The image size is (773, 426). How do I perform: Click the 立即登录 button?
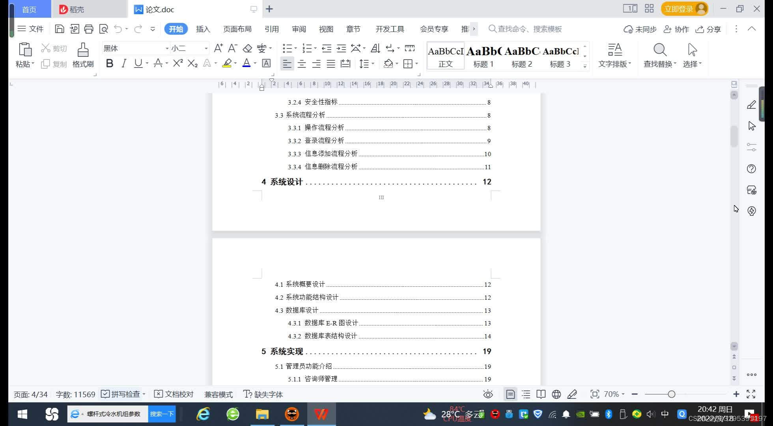[x=684, y=9]
